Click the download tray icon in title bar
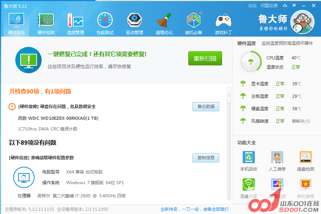The image size is (321, 214). tap(285, 6)
